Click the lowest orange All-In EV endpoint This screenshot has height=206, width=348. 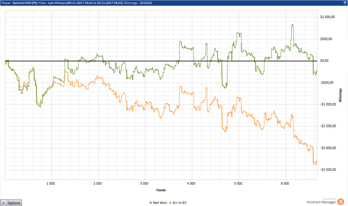316,165
